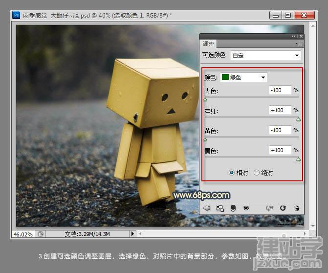Select the 调整 tab
328x273 pixels.
[208, 44]
